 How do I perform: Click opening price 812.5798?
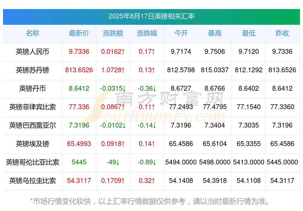click(181, 70)
